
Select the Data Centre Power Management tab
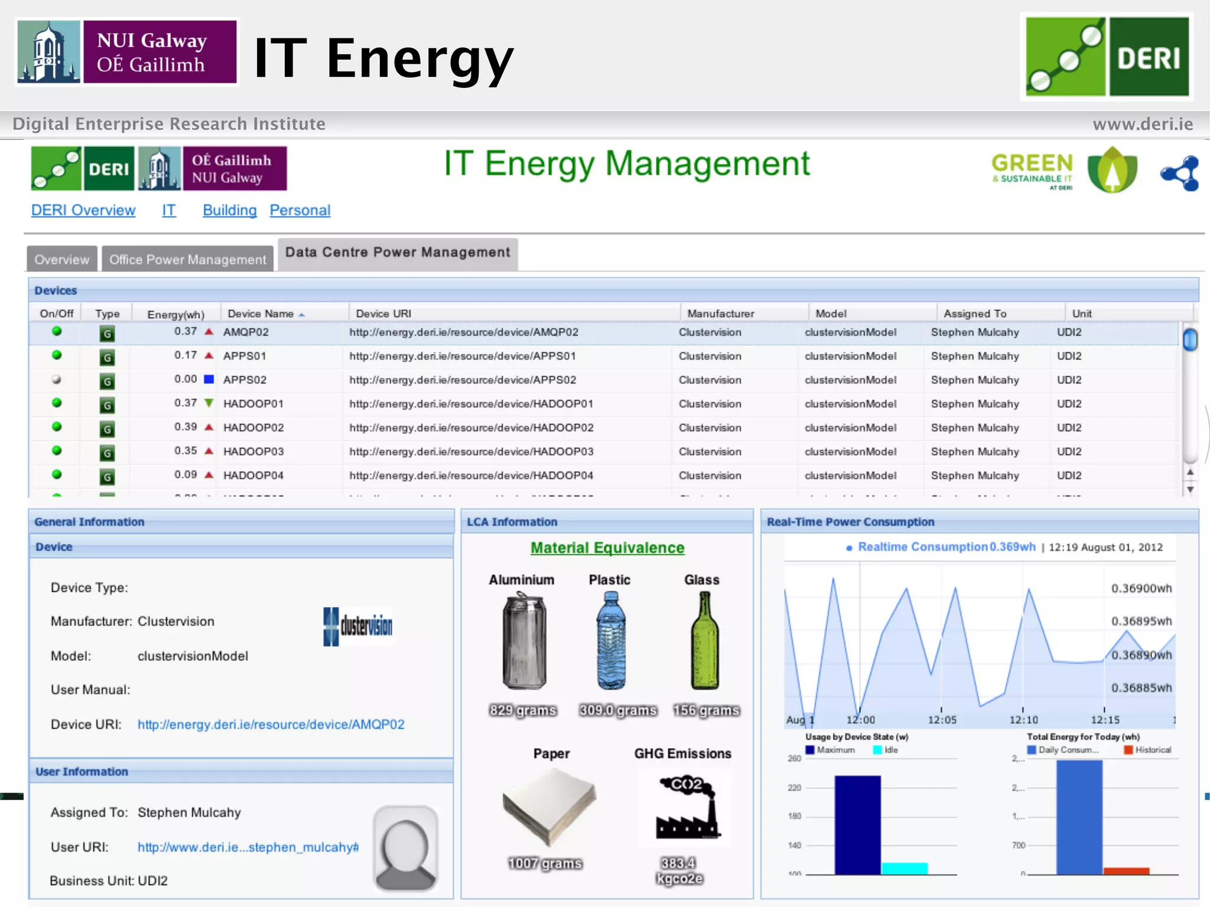pos(398,254)
